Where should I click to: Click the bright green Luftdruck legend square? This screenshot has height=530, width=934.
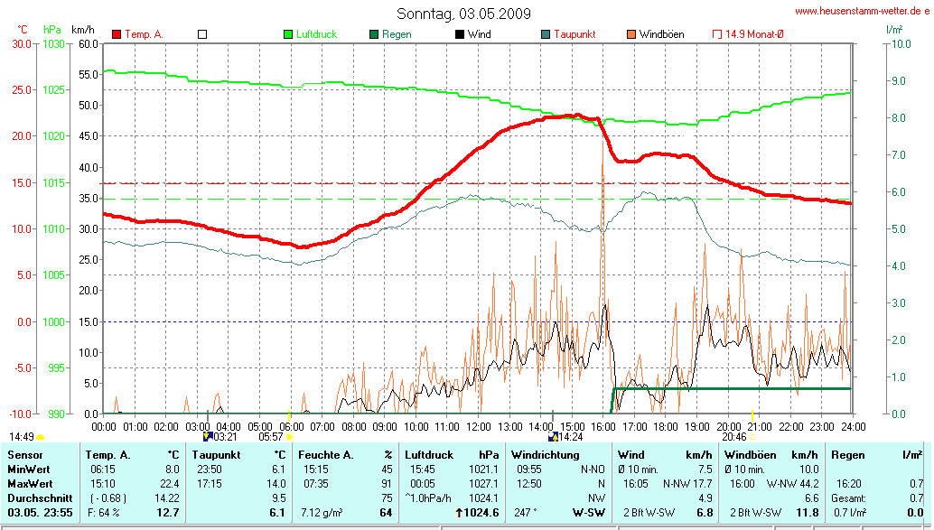pos(288,34)
